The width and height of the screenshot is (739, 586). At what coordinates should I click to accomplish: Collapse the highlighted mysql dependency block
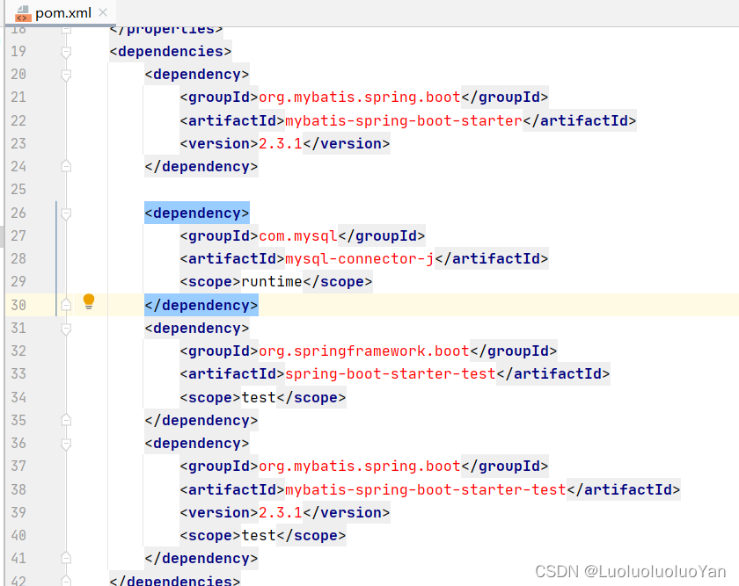click(65, 213)
